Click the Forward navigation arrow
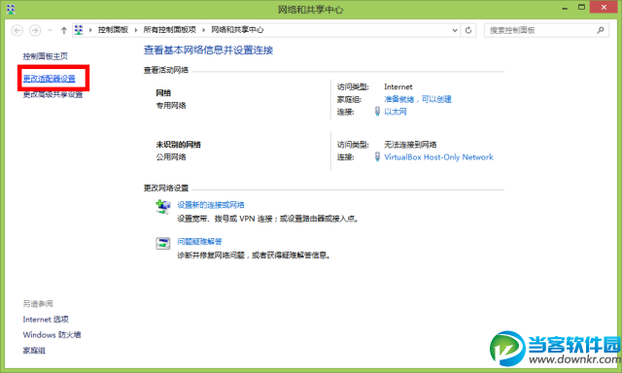The height and width of the screenshot is (373, 622). tap(35, 30)
